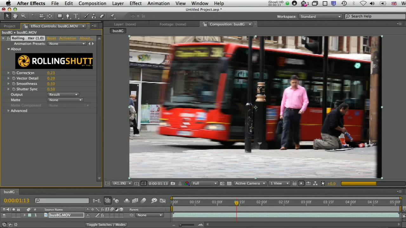
Task: Open the Active Camera dropdown
Action: (x=250, y=183)
